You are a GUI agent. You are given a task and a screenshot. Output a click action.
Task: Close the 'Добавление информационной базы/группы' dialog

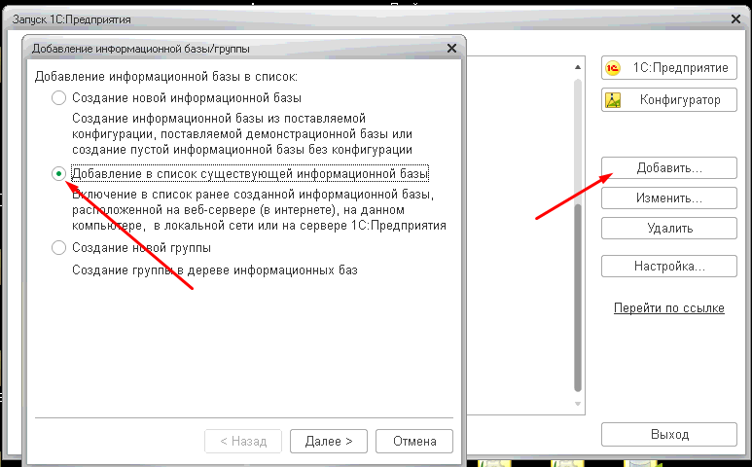pos(451,49)
